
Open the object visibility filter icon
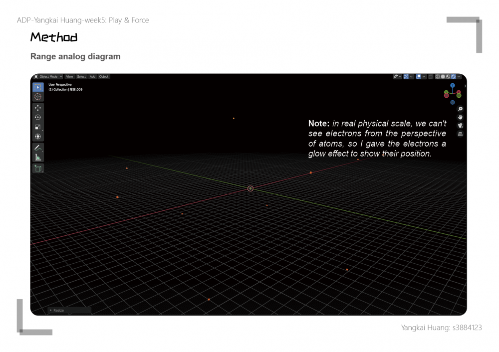point(396,77)
